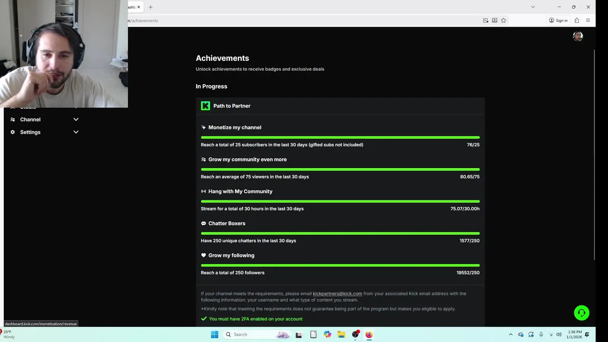Click the In Progress heading
608x342 pixels.
(x=211, y=86)
